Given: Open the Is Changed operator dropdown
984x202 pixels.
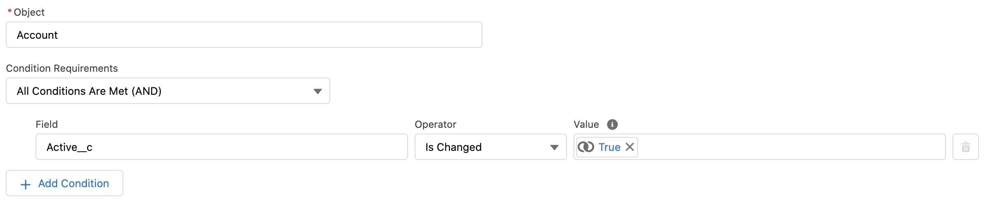Looking at the screenshot, I should (x=490, y=147).
